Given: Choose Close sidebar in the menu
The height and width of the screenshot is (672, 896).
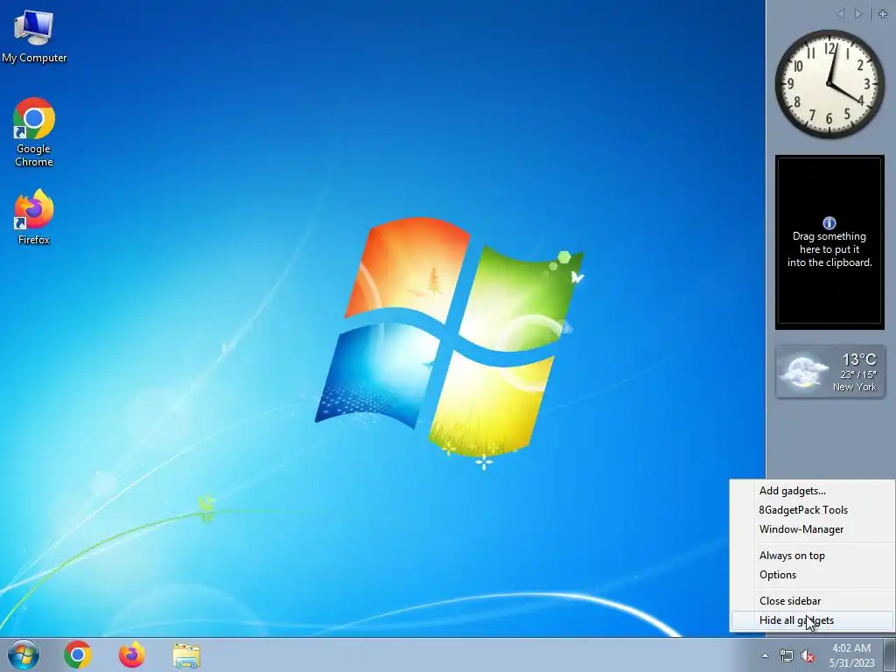Looking at the screenshot, I should pyautogui.click(x=811, y=600).
